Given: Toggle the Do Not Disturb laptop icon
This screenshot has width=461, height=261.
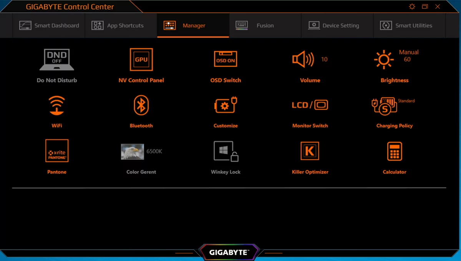Looking at the screenshot, I should coord(57,59).
